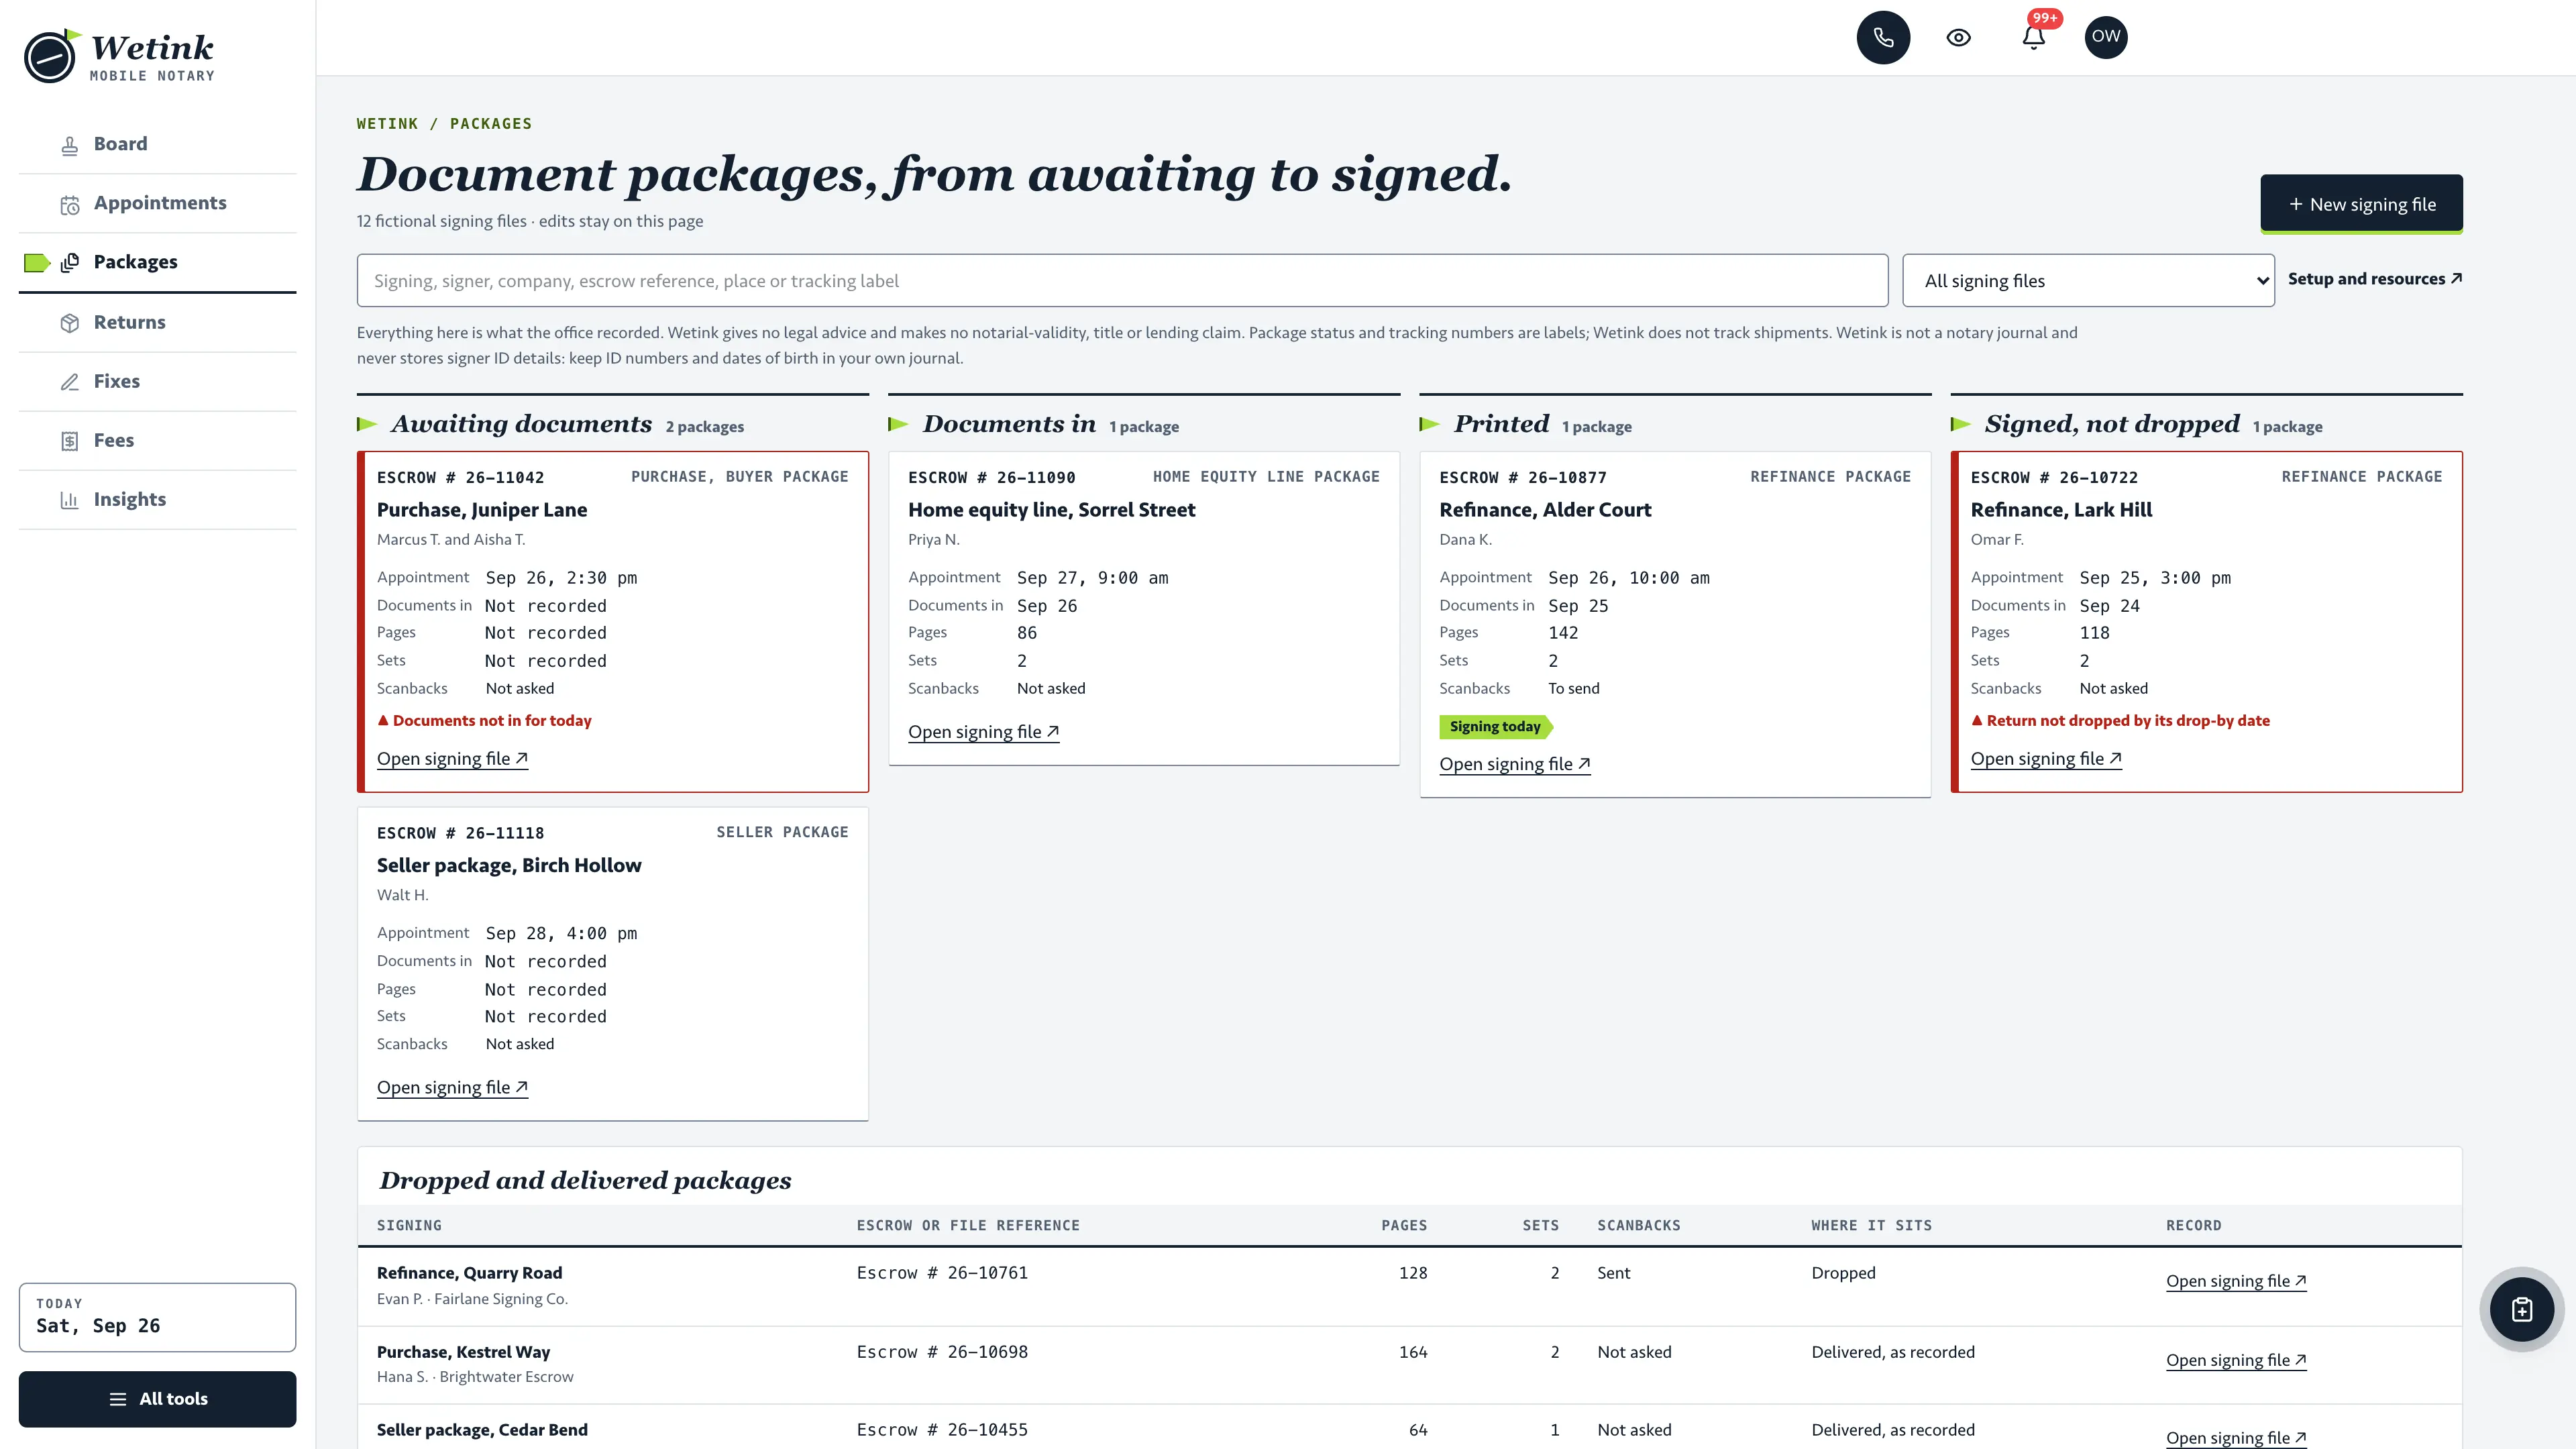Click the ESCROW # 26-11090 label
Image resolution: width=2576 pixels, height=1449 pixels.
coord(991,478)
